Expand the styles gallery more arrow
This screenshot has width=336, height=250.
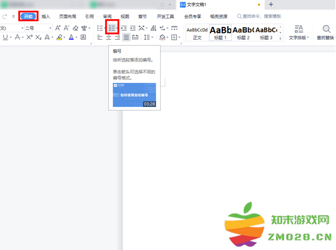(x=280, y=39)
